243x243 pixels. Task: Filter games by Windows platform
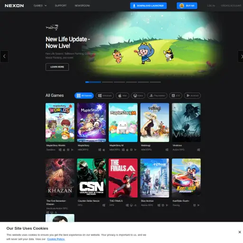[105, 95]
